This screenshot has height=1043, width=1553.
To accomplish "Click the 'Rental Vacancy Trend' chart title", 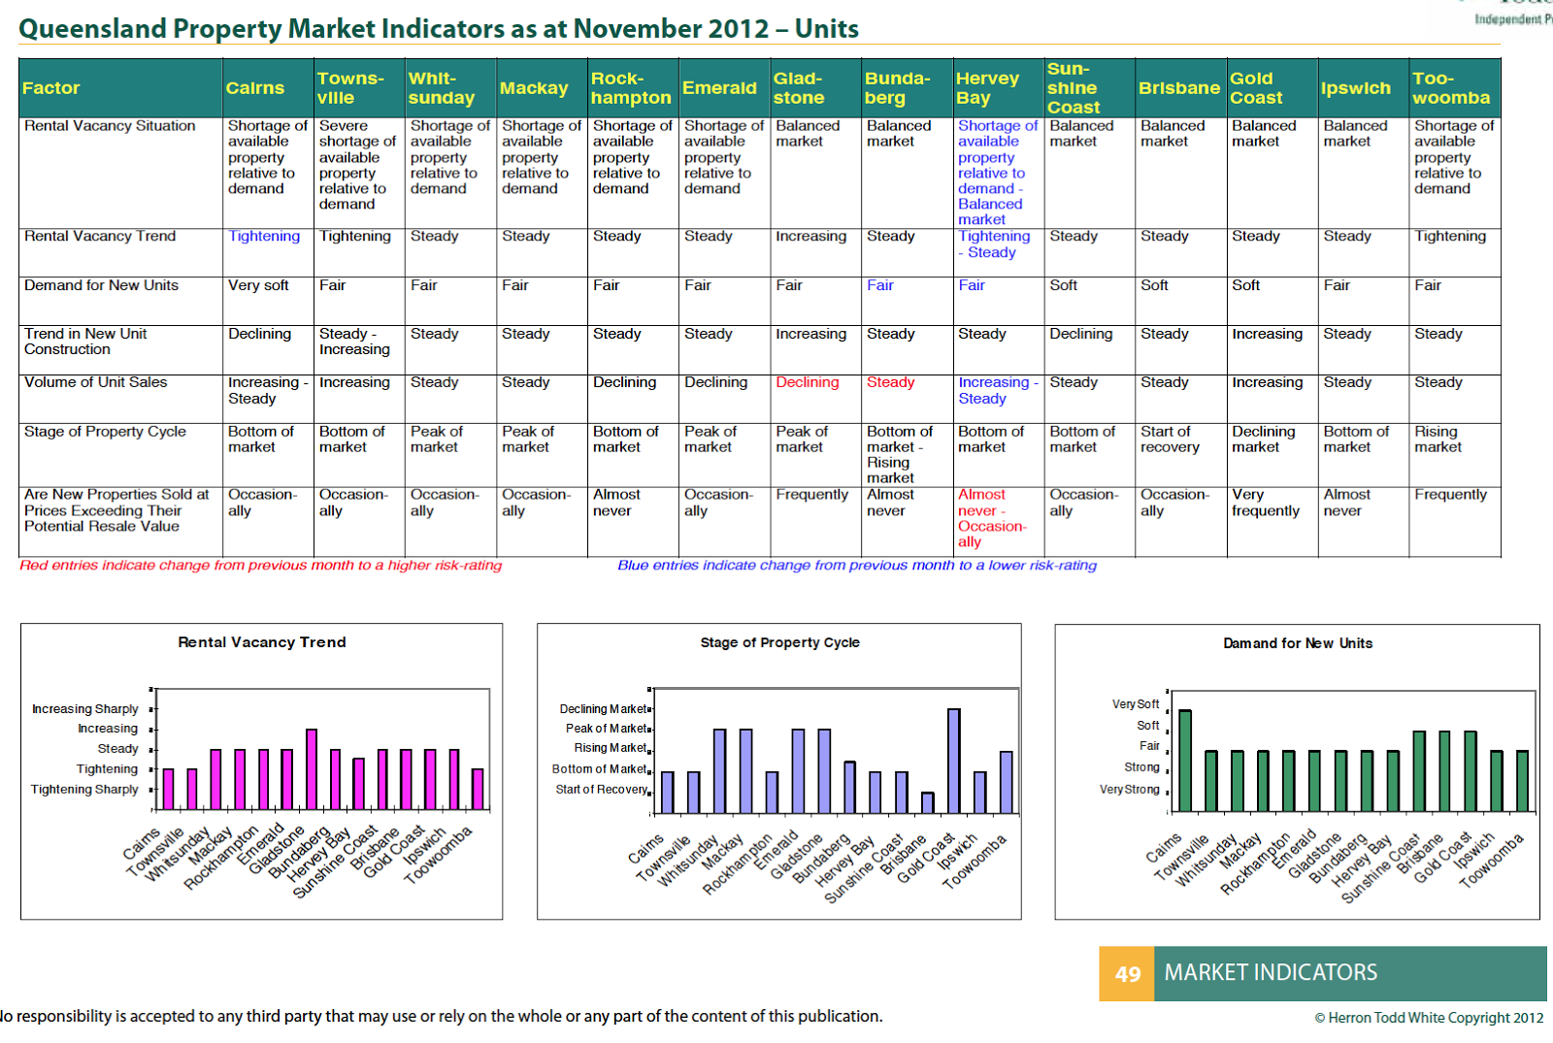I will pyautogui.click(x=262, y=642).
